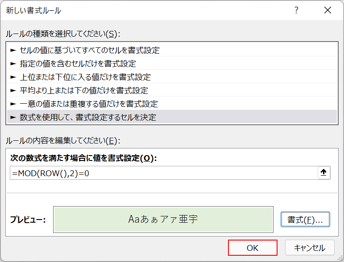Confirm the rule with OK
Image resolution: width=344 pixels, height=262 pixels.
click(253, 248)
